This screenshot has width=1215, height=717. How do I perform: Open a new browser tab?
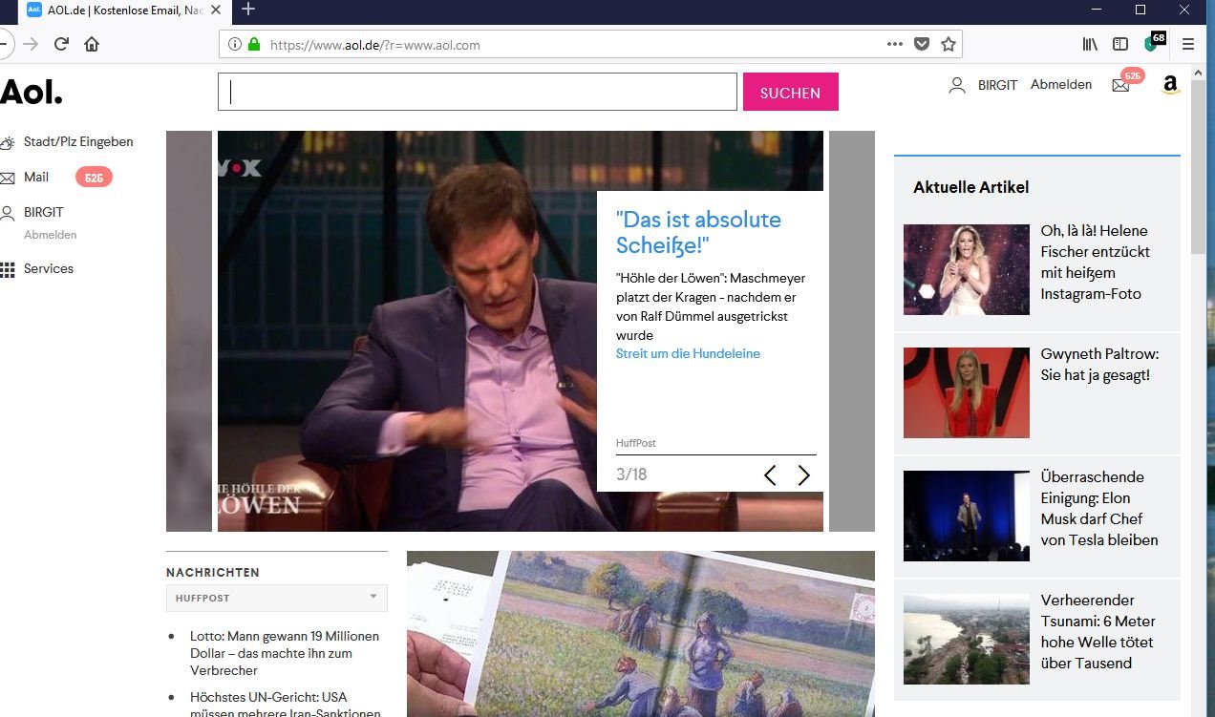pos(248,10)
